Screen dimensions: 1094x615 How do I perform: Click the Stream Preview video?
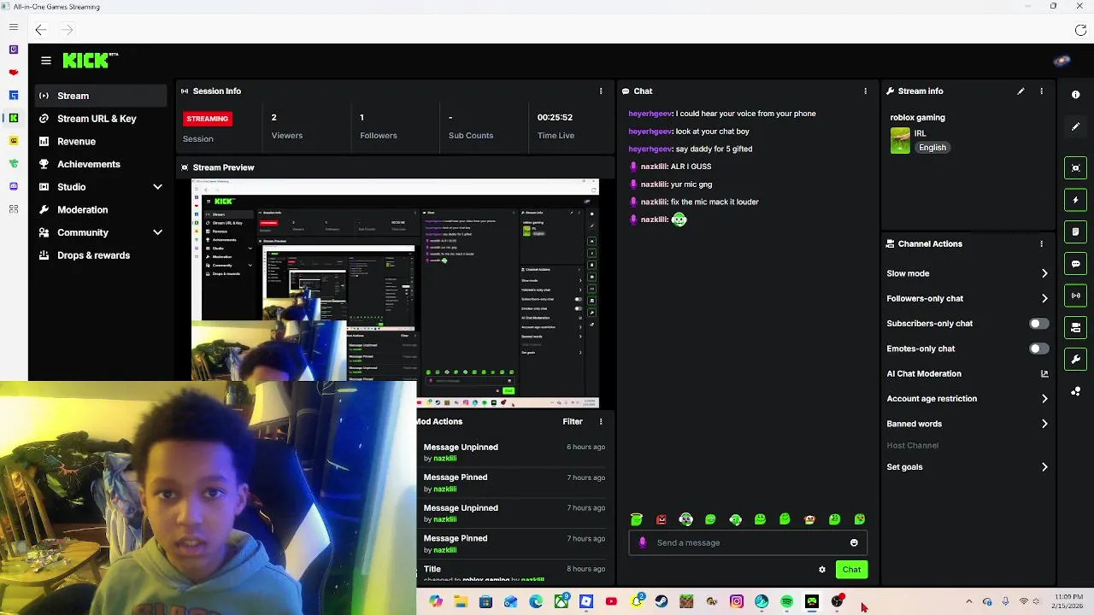coord(395,294)
